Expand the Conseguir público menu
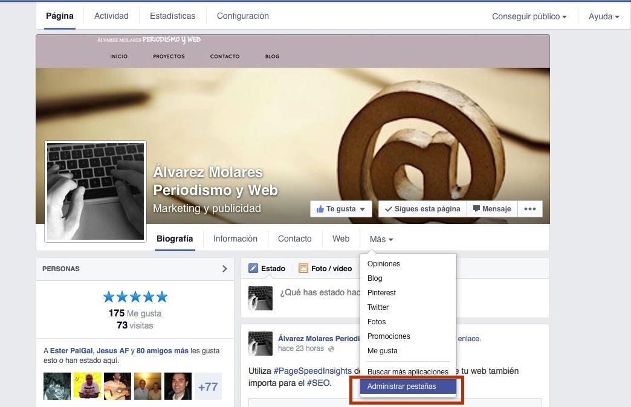Viewport: 631px width, 407px height. pyautogui.click(x=529, y=16)
